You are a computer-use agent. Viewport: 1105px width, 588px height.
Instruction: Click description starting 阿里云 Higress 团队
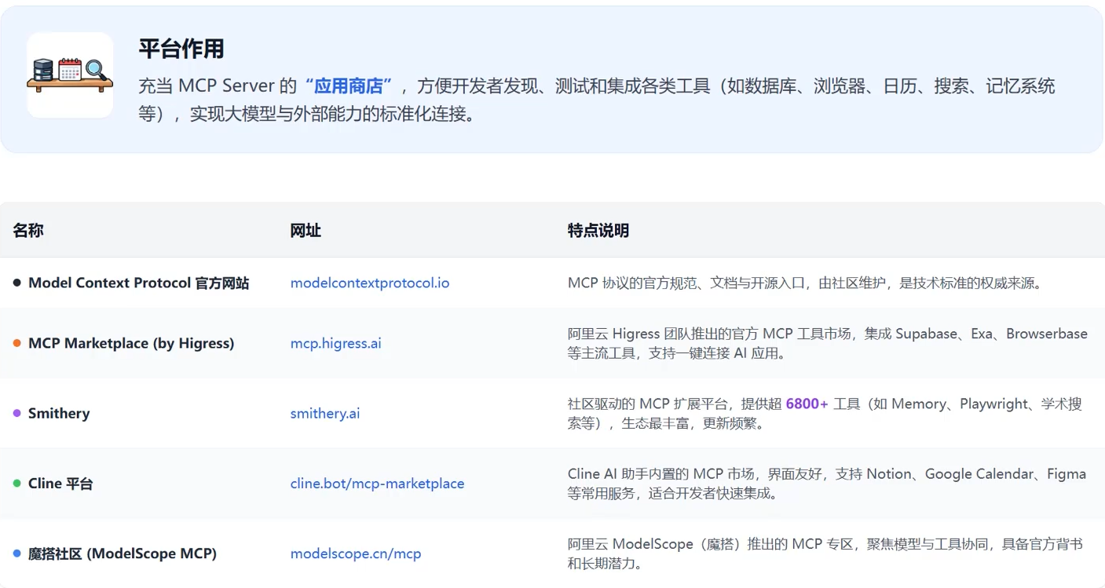coord(828,343)
